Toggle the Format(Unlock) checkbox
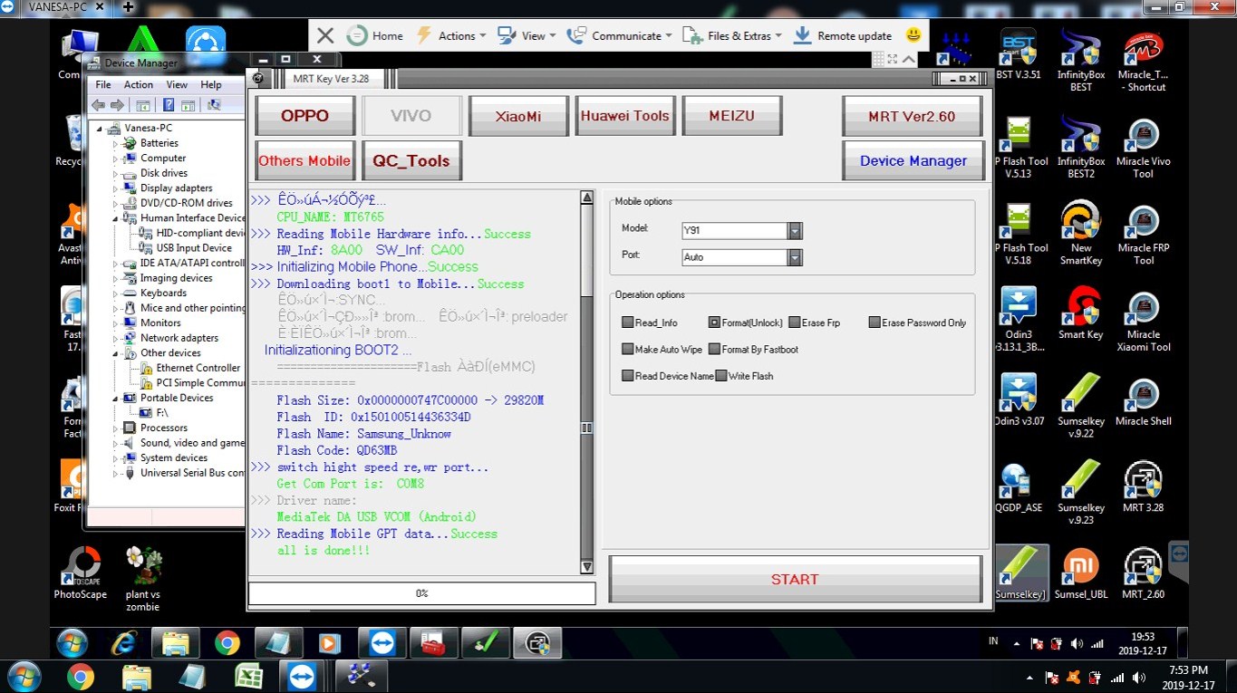Image resolution: width=1237 pixels, height=693 pixels. tap(714, 322)
